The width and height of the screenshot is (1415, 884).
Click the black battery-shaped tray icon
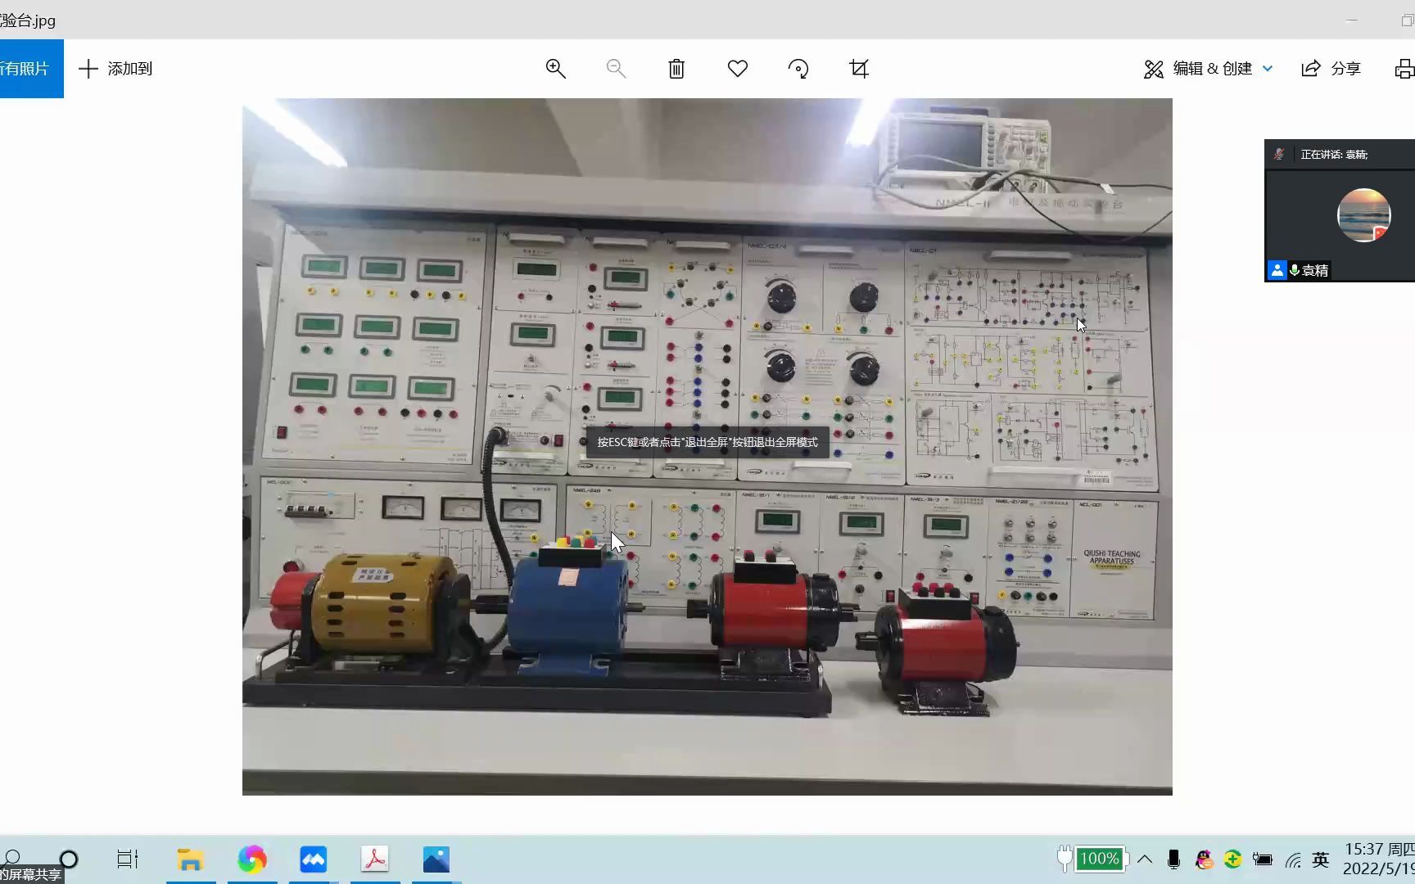(x=1263, y=859)
